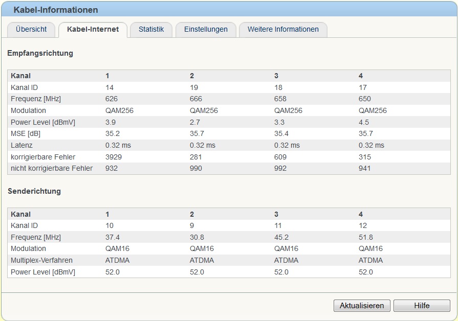Click nicht korrigierbare Fehler value 932
The image size is (458, 321).
click(111, 168)
